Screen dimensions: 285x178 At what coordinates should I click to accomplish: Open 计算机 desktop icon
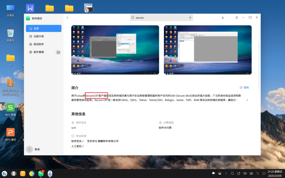11,11
